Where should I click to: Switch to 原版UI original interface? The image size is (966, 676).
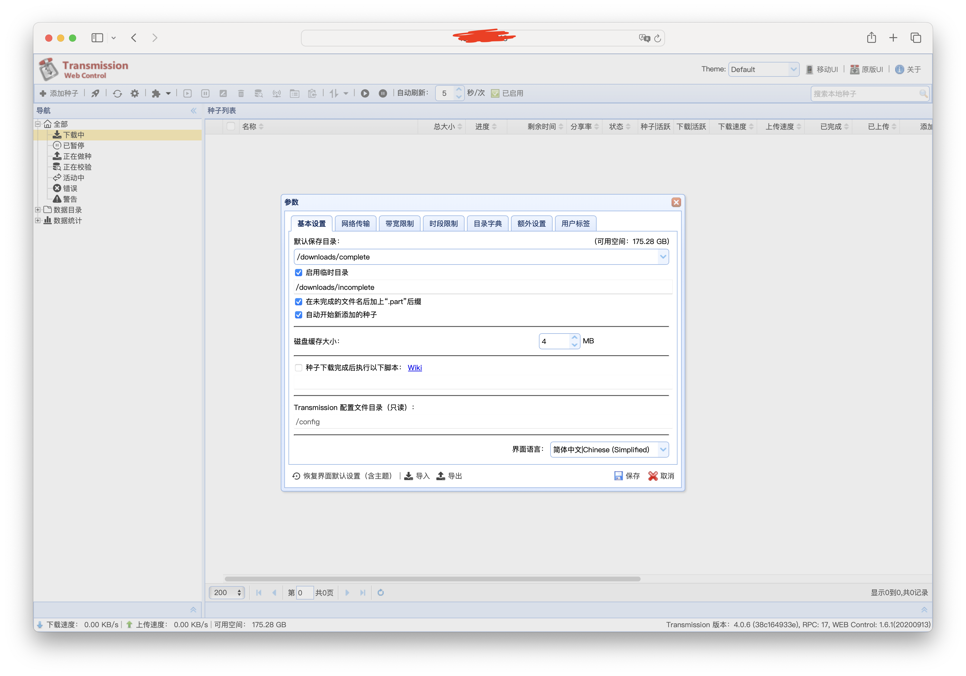pyautogui.click(x=867, y=69)
